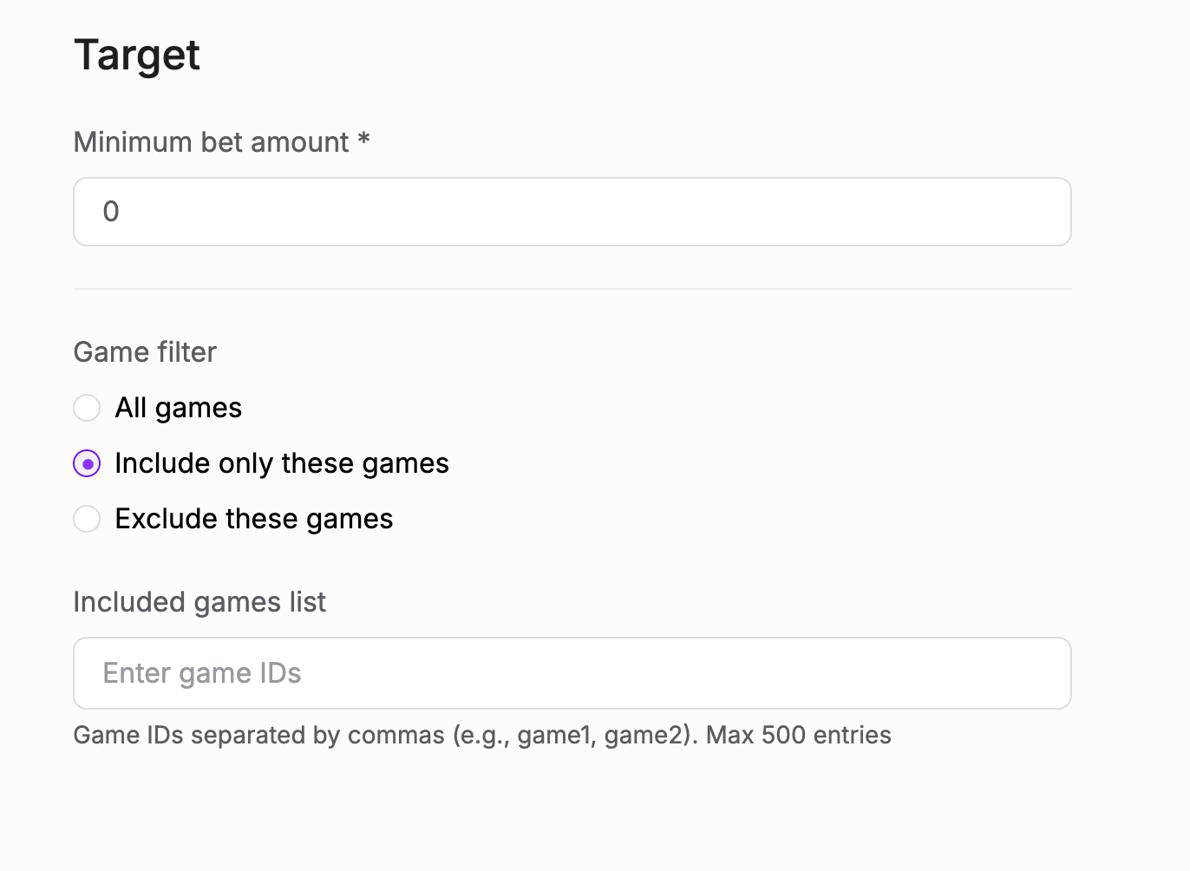Choose the "Exclude these games" radio button
The height and width of the screenshot is (871, 1190).
[87, 519]
